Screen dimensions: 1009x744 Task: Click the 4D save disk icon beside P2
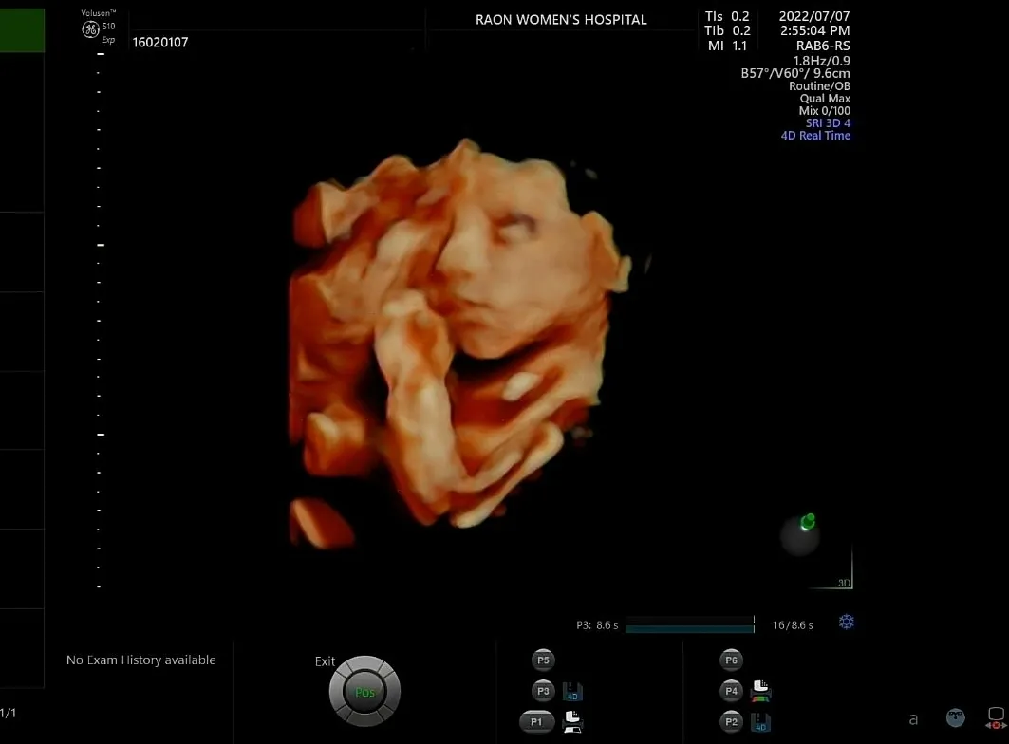[760, 722]
